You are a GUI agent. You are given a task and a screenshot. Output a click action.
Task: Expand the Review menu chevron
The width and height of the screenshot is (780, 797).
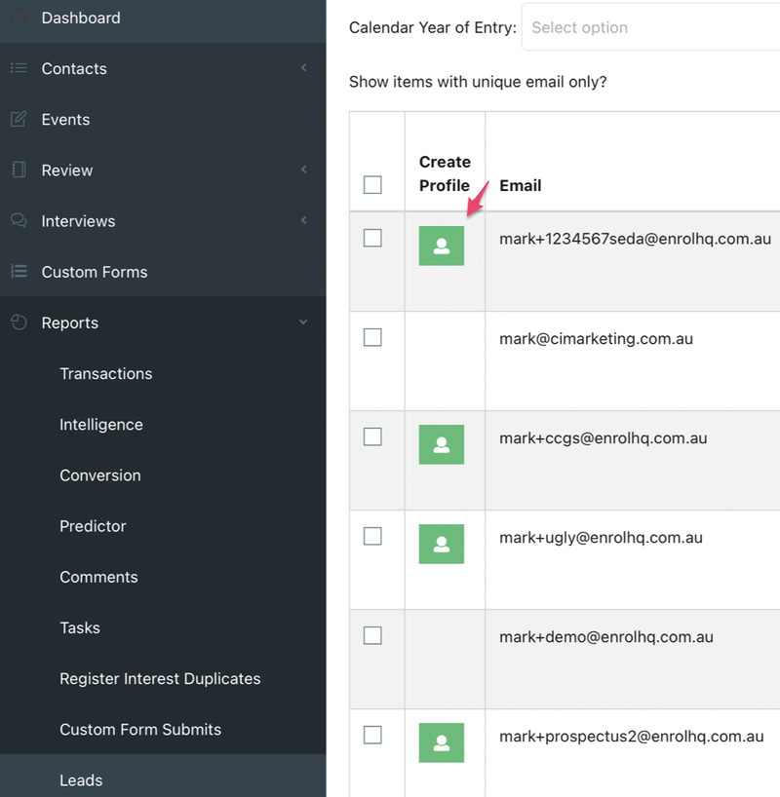click(303, 170)
